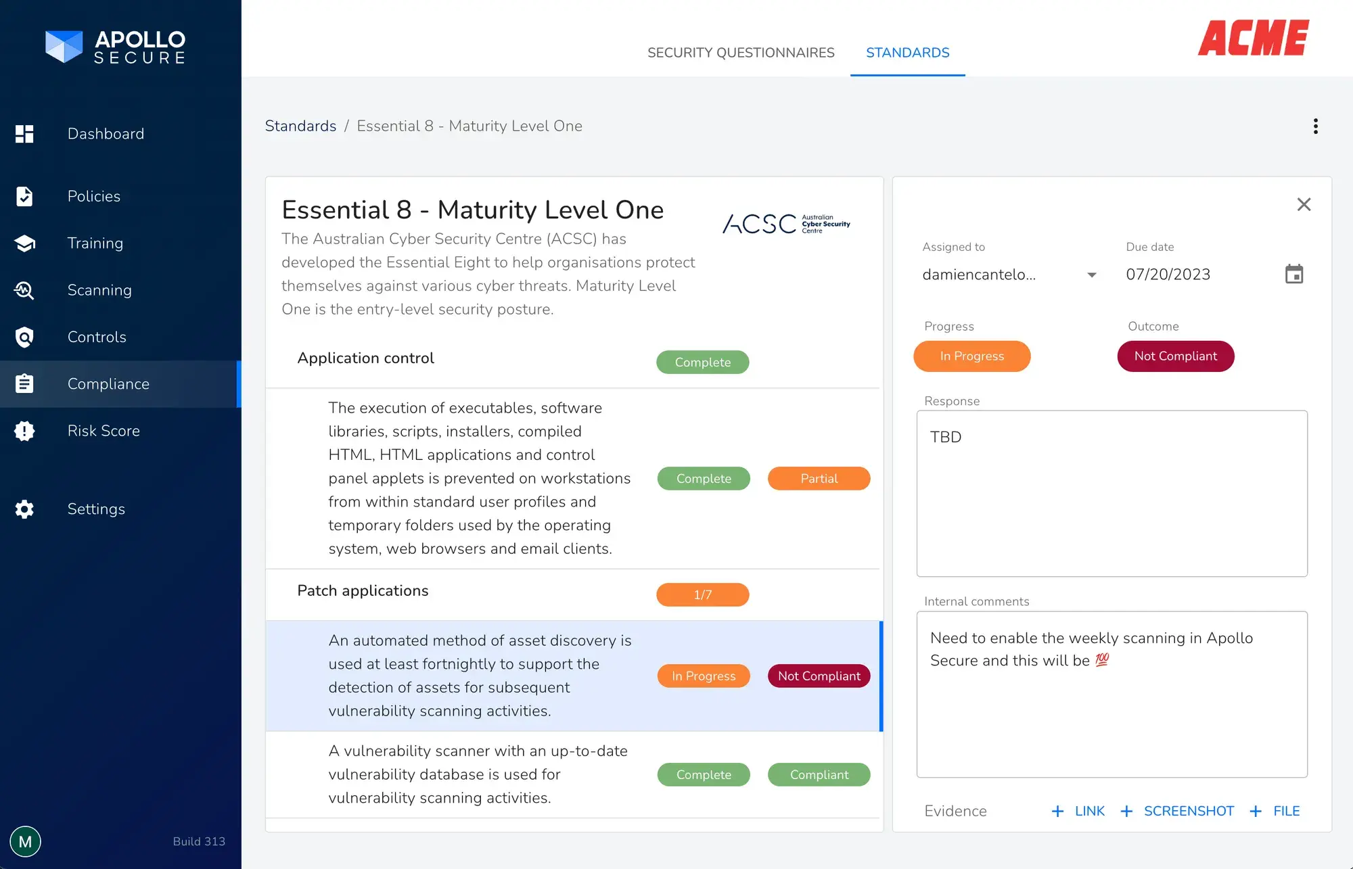This screenshot has width=1353, height=869.
Task: Expand the Assigned to dropdown
Action: 1091,275
